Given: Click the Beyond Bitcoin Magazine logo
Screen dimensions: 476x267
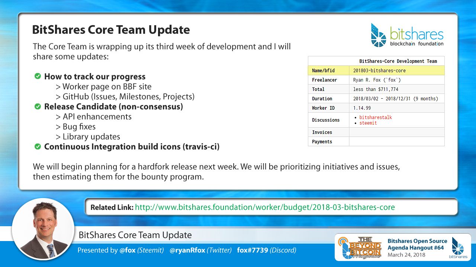Looking at the screenshot, I should click(x=360, y=247).
